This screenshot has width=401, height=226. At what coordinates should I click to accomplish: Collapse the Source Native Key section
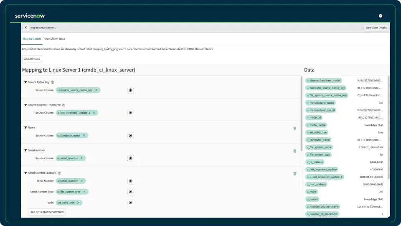[25, 82]
